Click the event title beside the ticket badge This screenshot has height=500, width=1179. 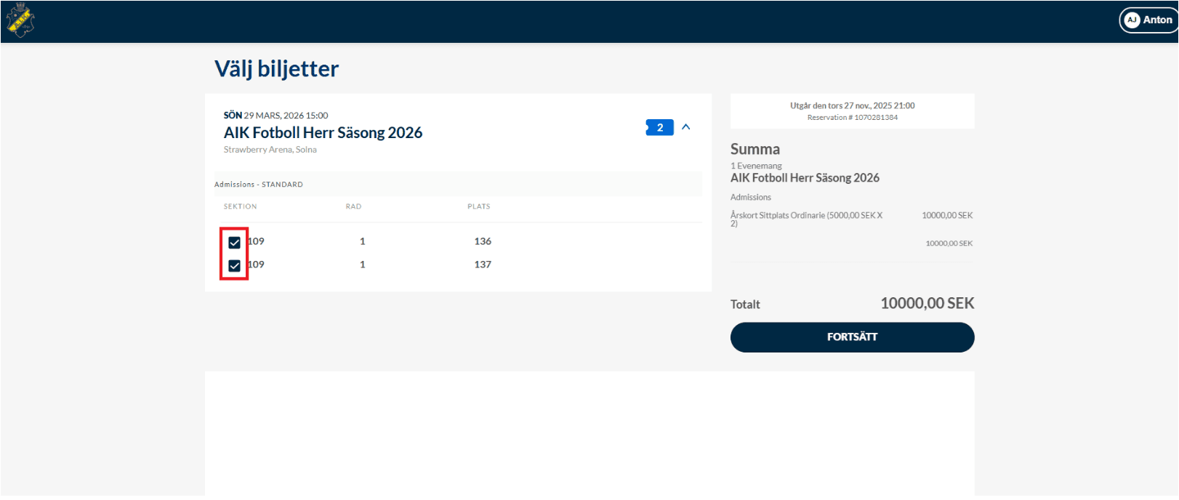[x=323, y=133]
